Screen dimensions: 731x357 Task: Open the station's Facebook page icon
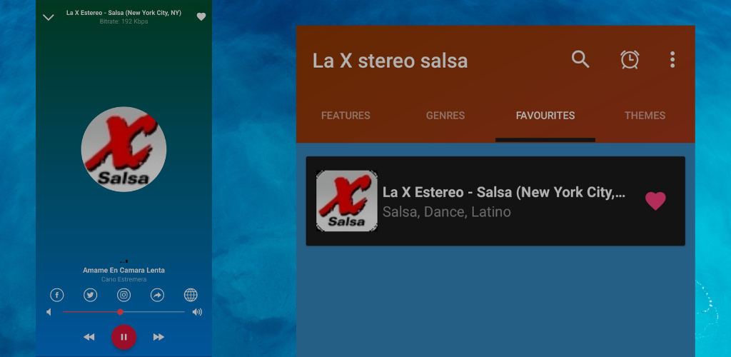tap(57, 295)
